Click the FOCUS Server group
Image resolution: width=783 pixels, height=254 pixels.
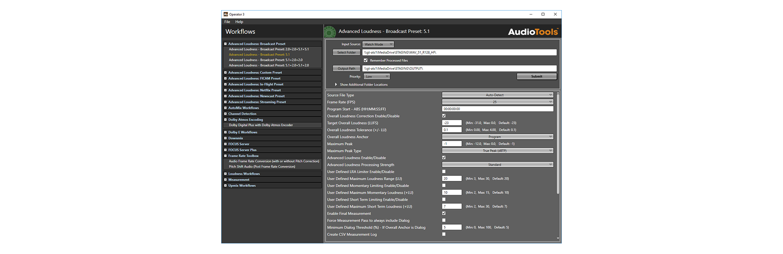coord(239,144)
